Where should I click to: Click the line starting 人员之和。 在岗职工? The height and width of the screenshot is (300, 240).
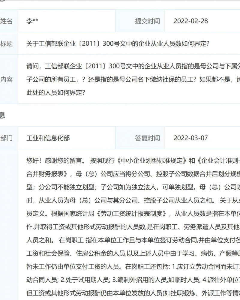click(x=133, y=240)
